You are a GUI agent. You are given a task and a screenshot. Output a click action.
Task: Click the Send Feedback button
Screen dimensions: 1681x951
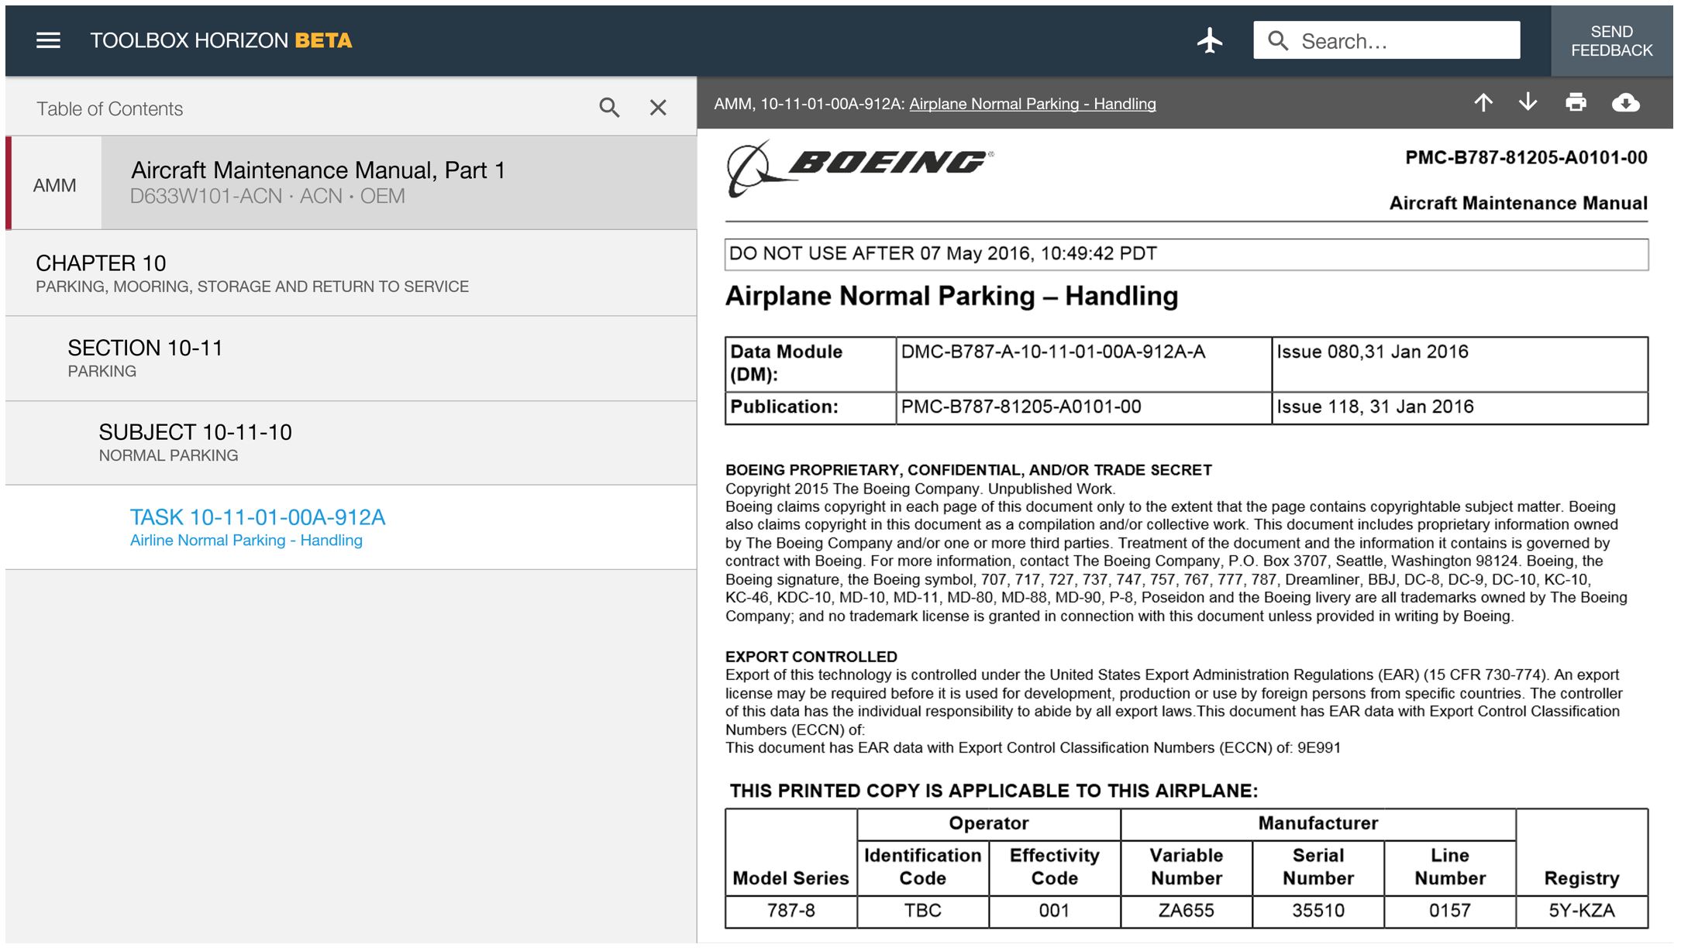click(x=1611, y=41)
